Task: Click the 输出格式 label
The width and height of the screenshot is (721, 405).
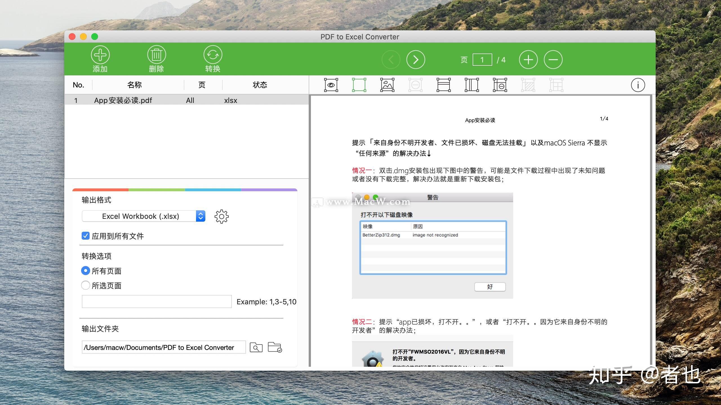Action: tap(96, 200)
